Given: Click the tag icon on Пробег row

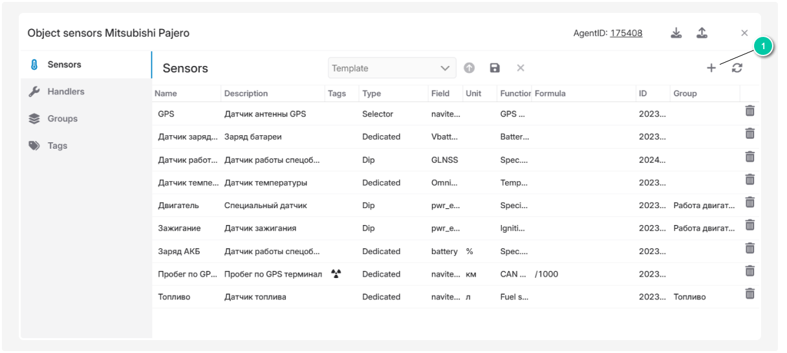Looking at the screenshot, I should (x=336, y=273).
